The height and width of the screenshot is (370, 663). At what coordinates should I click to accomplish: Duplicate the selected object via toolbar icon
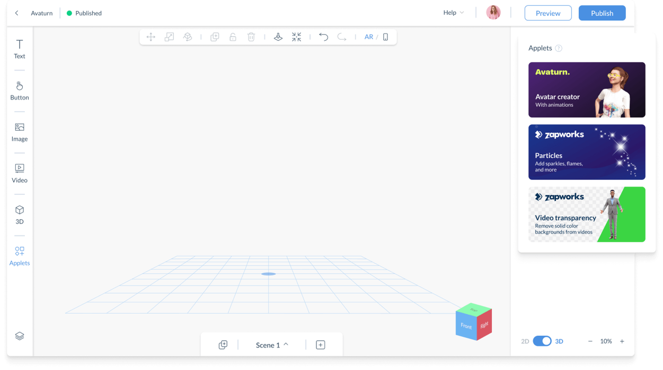tap(214, 37)
